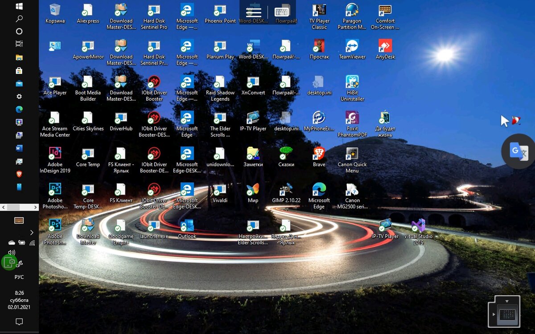This screenshot has height=334, width=535.
Task: Open the Windows Start menu
Action: point(19,6)
